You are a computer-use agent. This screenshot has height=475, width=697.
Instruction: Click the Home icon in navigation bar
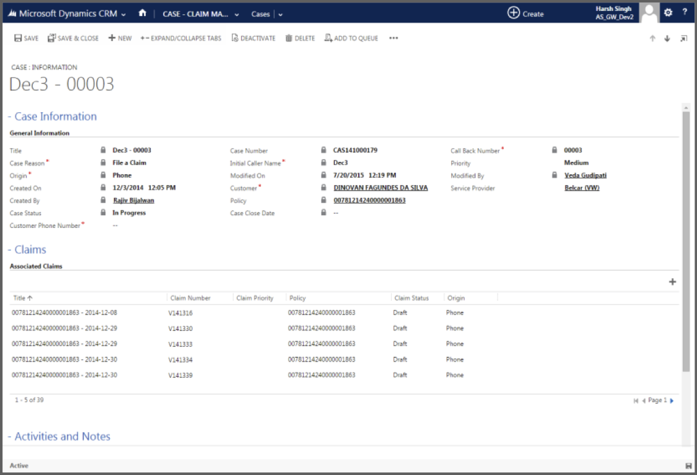(x=142, y=13)
